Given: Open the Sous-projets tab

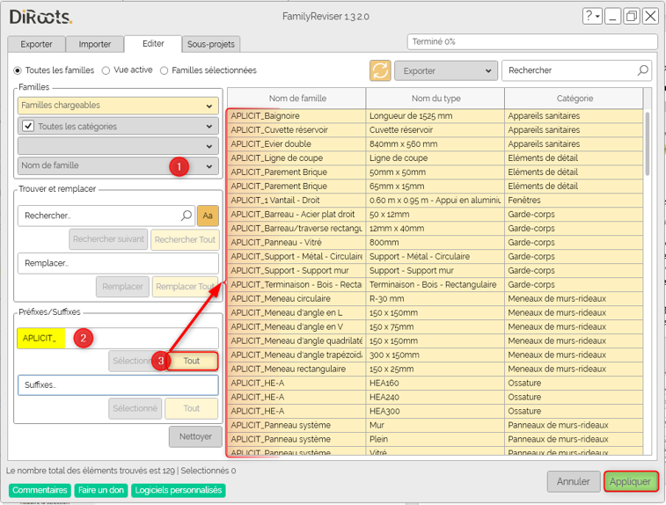Looking at the screenshot, I should pyautogui.click(x=211, y=44).
